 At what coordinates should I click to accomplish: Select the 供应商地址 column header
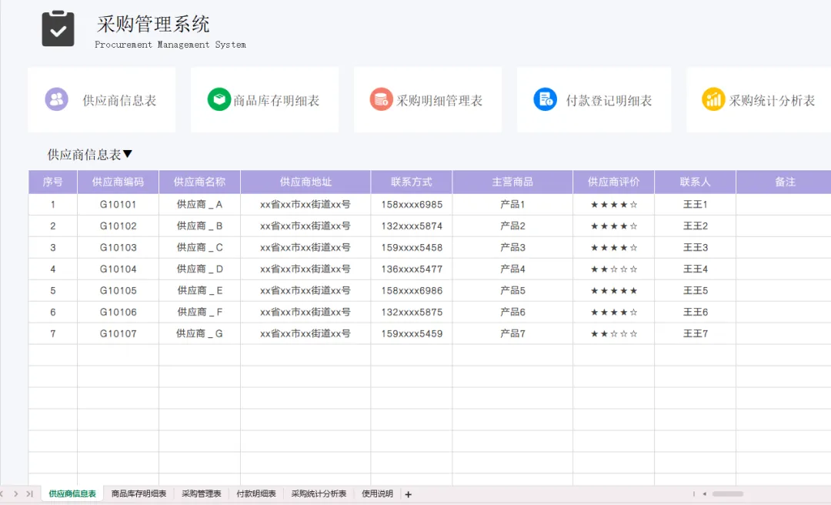coord(305,182)
